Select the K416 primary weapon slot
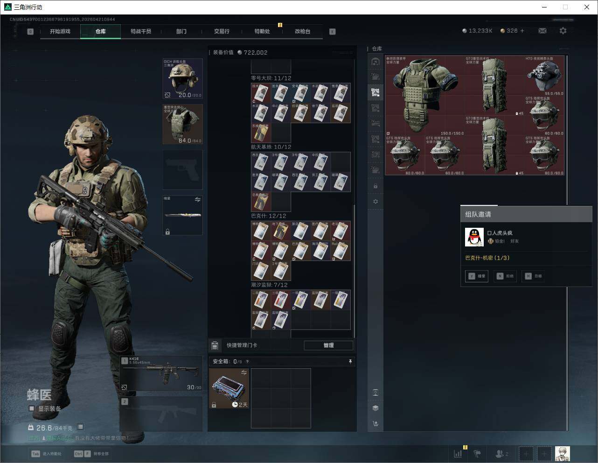The width and height of the screenshot is (598, 463). 161,373
